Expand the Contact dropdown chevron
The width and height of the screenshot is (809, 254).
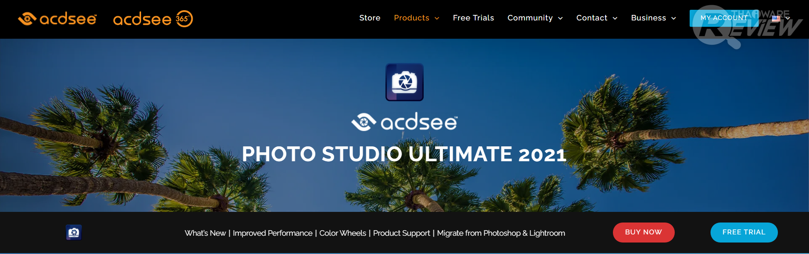615,18
